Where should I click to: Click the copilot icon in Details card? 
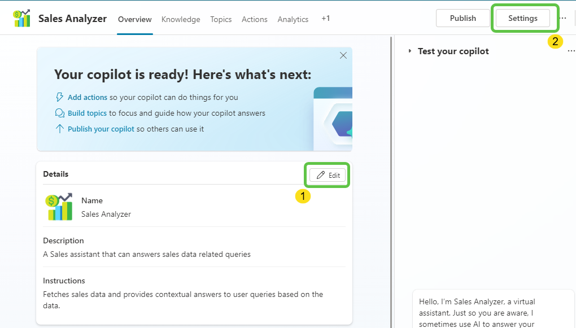[59, 207]
